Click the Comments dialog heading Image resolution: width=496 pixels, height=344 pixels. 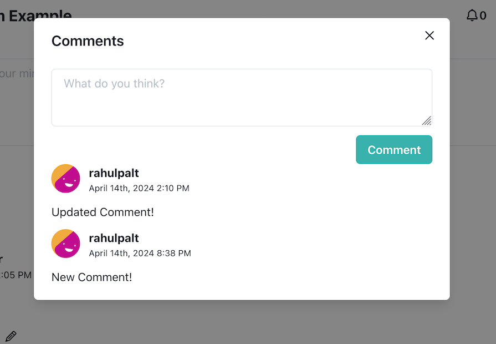88,41
